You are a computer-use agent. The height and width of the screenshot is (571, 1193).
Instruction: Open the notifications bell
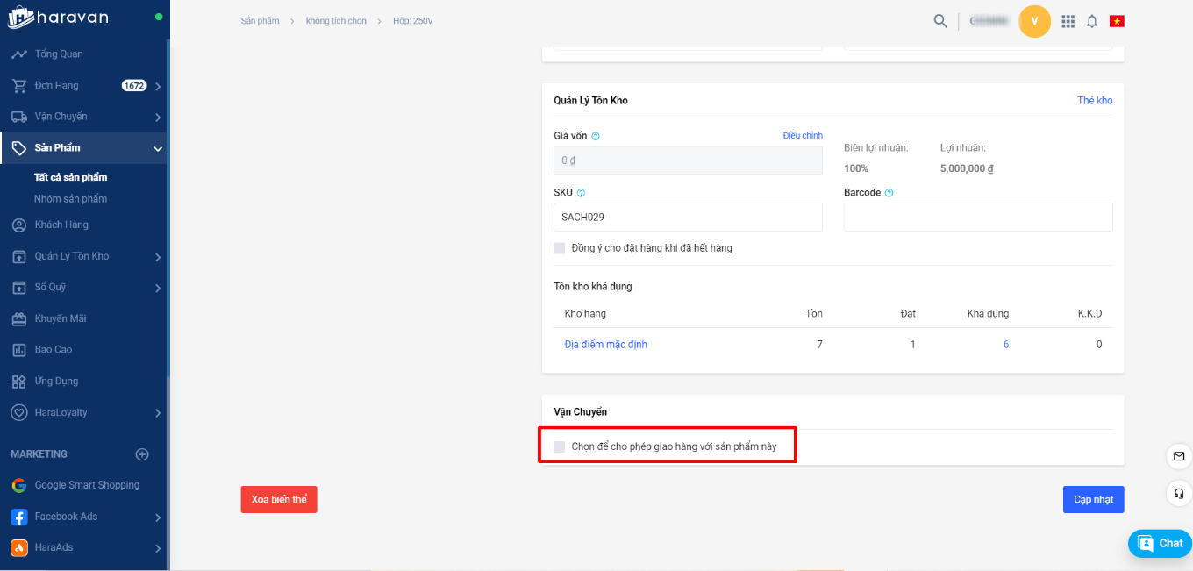1092,21
